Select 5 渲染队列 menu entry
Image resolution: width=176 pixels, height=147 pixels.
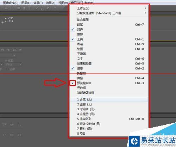(x=109, y=119)
